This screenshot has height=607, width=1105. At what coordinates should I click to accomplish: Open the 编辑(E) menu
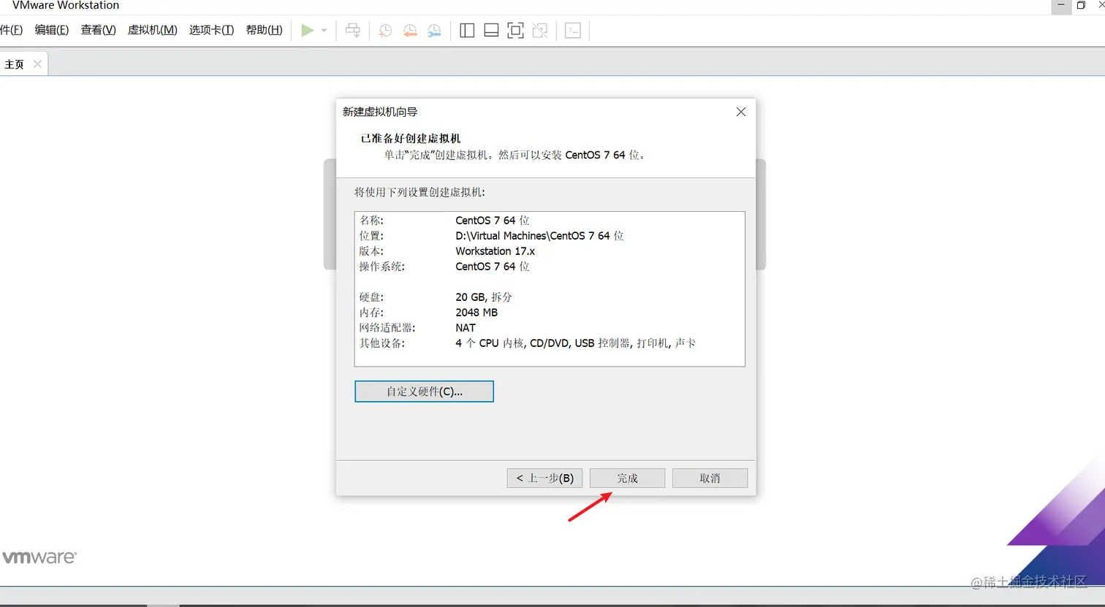pos(52,30)
